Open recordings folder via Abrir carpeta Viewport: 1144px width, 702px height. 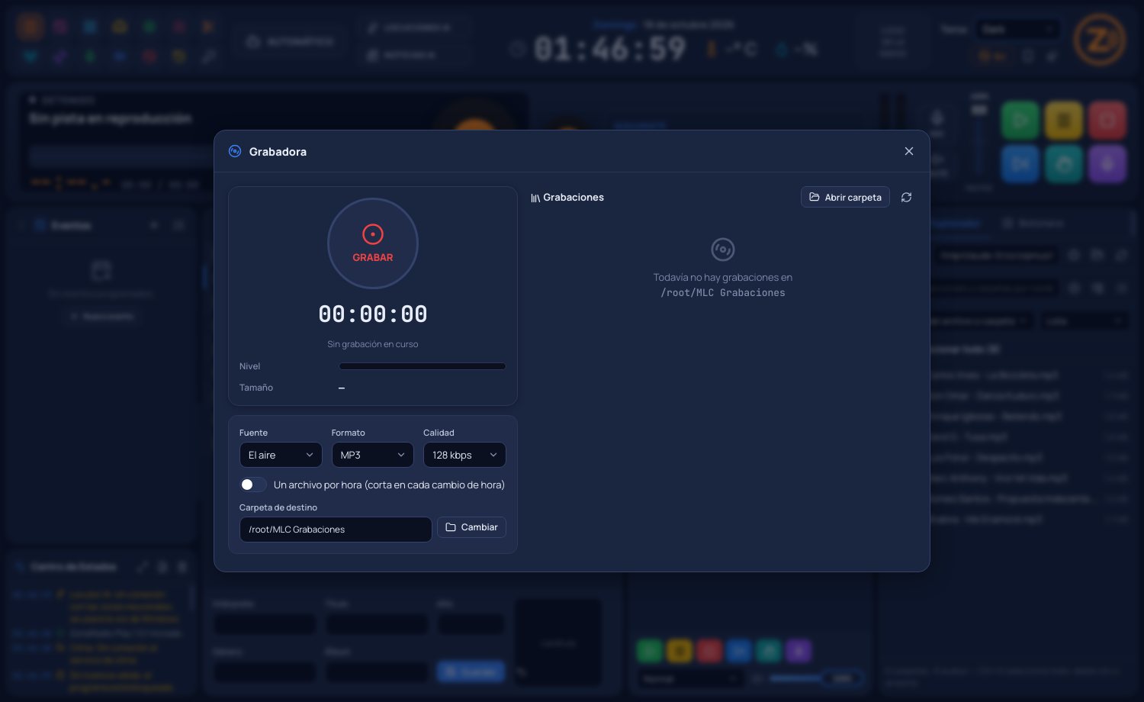[x=845, y=197]
